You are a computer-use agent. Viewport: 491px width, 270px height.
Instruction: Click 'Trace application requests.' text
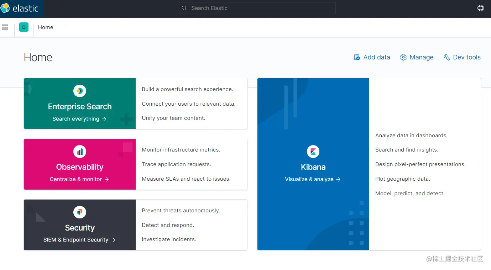click(177, 164)
